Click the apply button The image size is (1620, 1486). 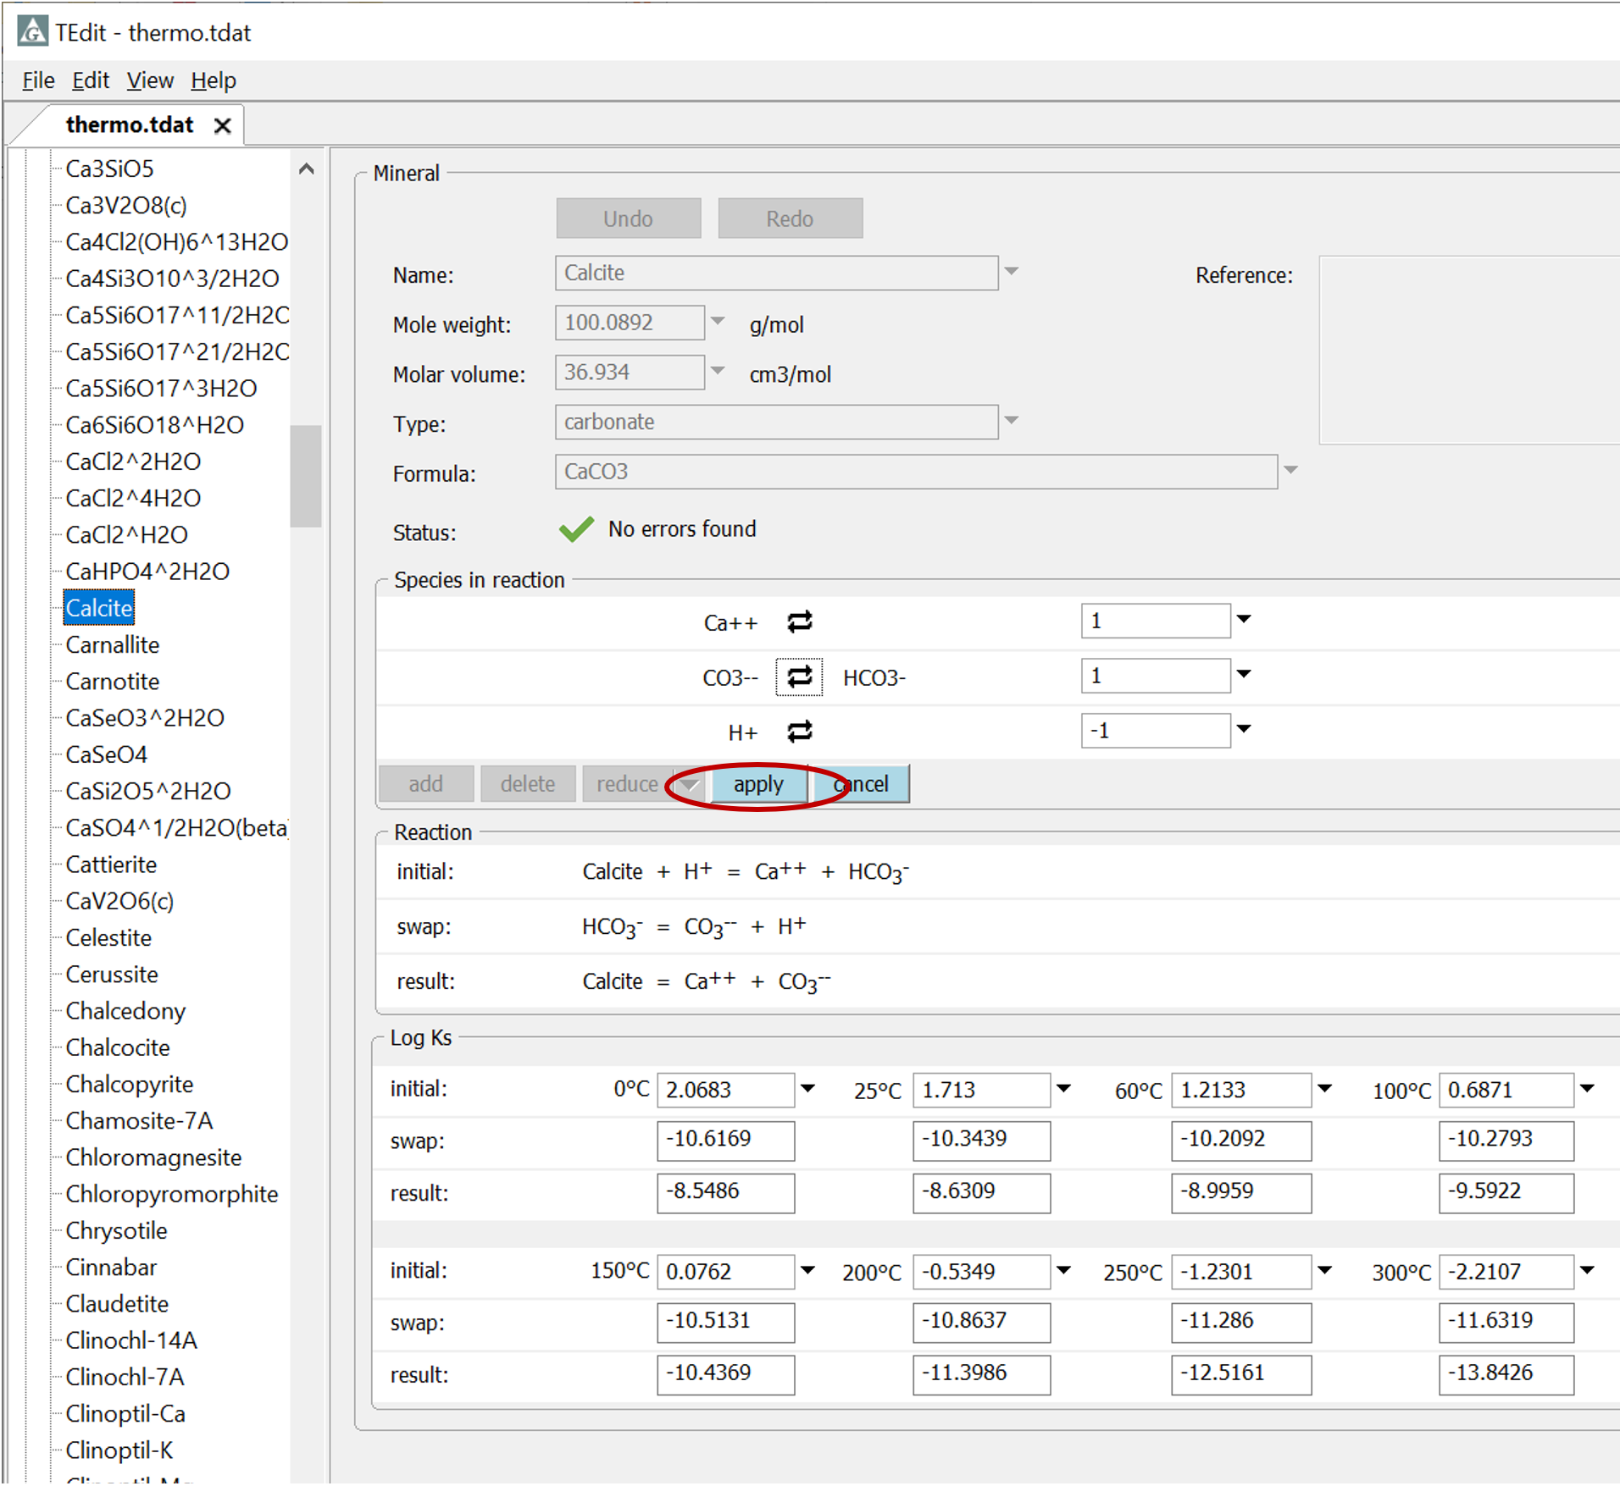[759, 784]
